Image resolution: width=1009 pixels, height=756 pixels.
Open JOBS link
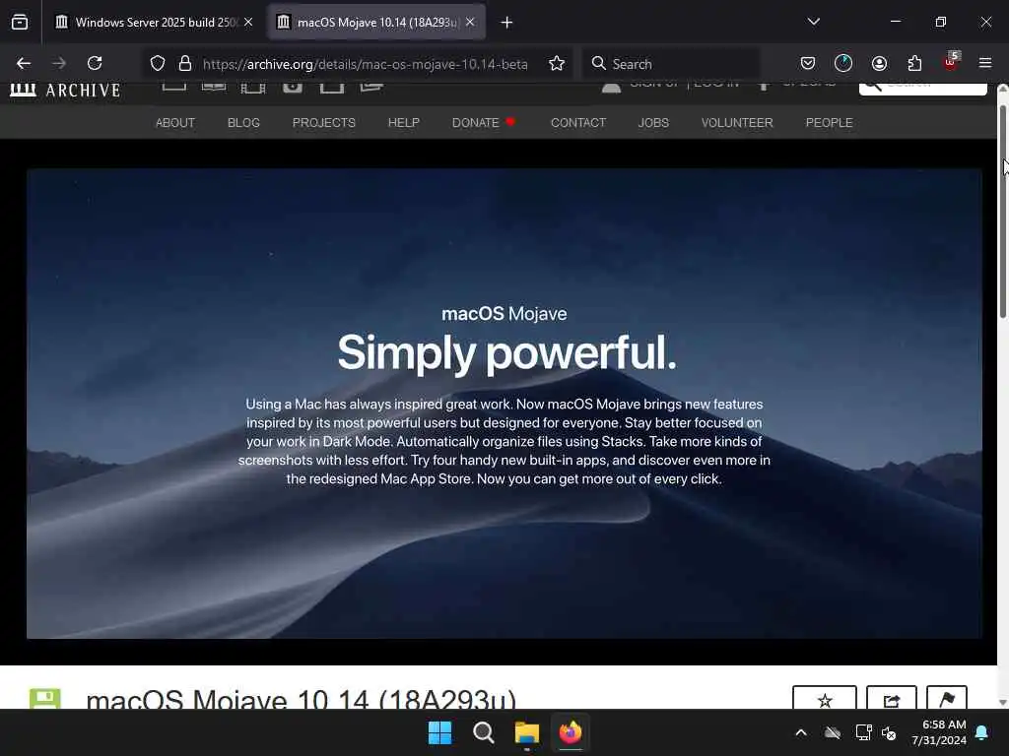pyautogui.click(x=653, y=123)
